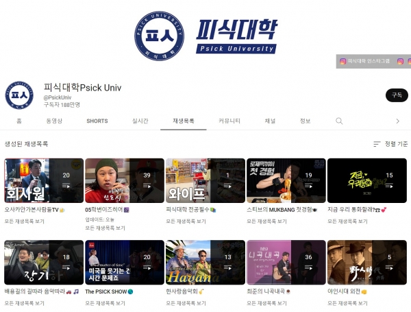
Task: Click the 구독자 188만명 subscriber count
Action: pos(62,105)
